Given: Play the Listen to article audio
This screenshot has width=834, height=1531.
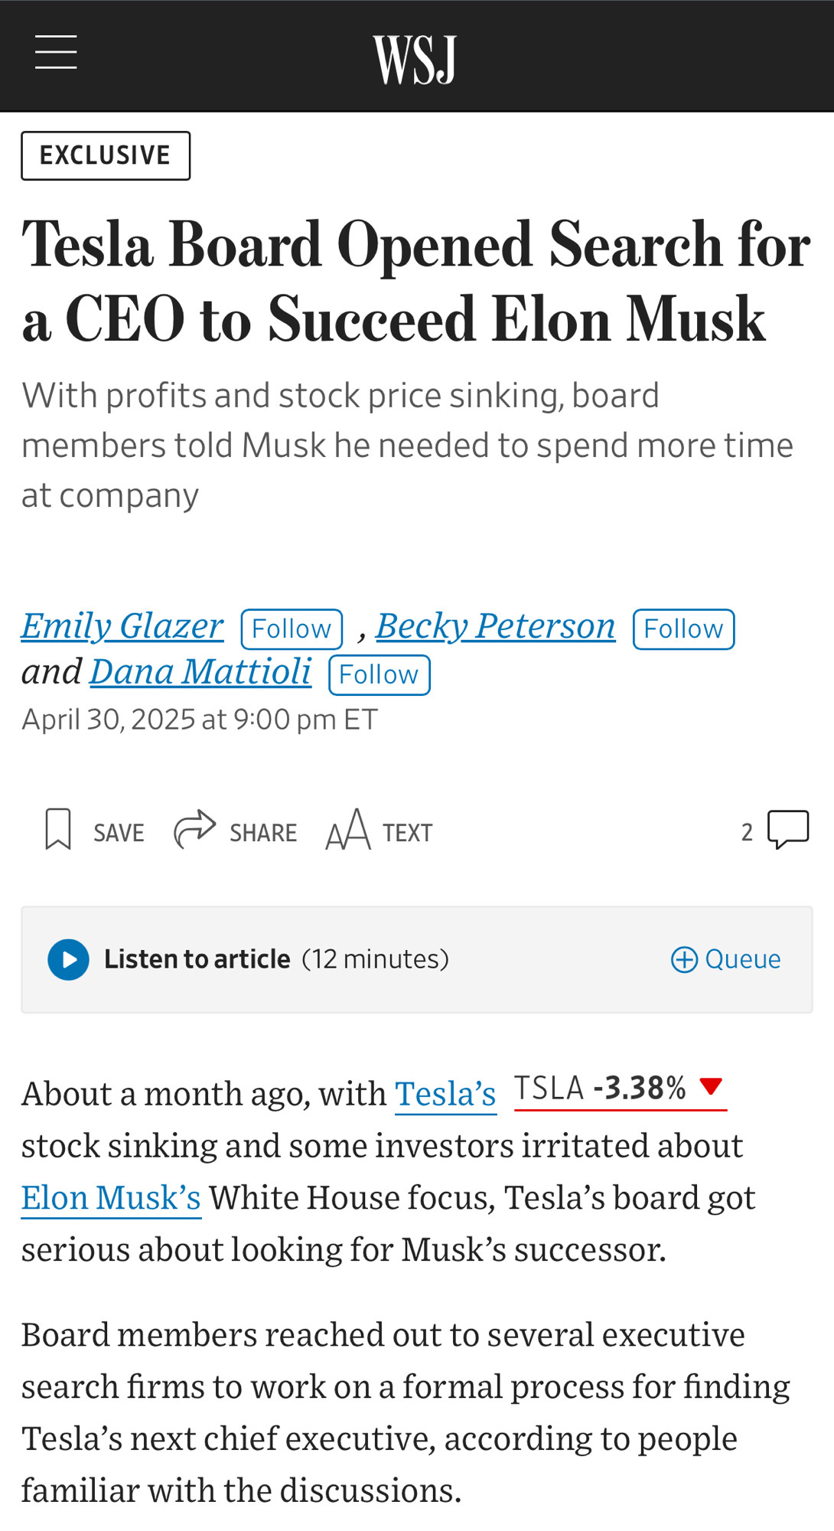Looking at the screenshot, I should [x=68, y=959].
